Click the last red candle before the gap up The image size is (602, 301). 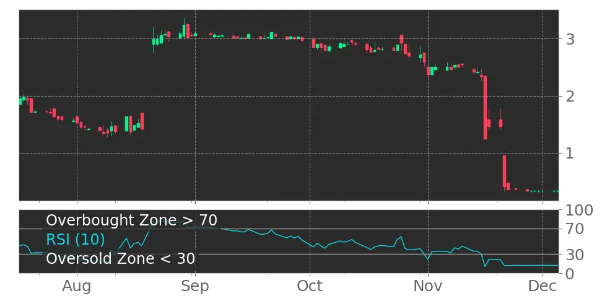click(x=142, y=121)
